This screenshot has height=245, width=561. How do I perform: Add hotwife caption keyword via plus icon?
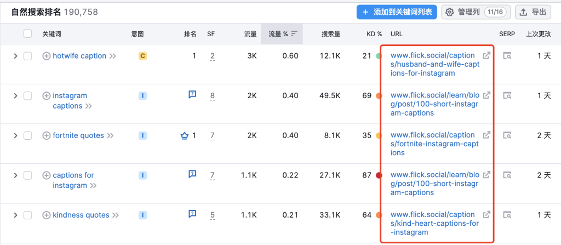coord(47,56)
